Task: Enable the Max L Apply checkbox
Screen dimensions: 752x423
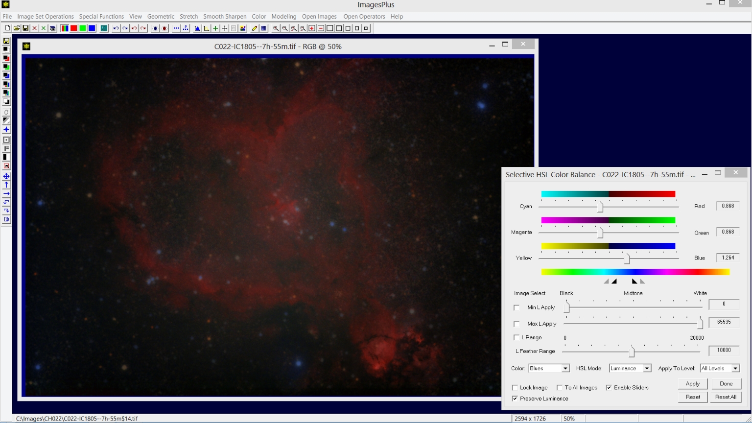Action: click(517, 324)
